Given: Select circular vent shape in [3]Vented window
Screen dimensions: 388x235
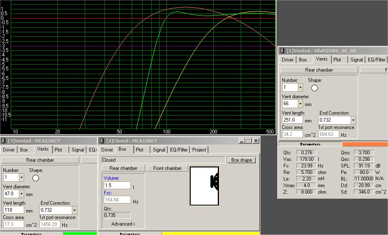Looking at the screenshot, I should [x=36, y=178].
